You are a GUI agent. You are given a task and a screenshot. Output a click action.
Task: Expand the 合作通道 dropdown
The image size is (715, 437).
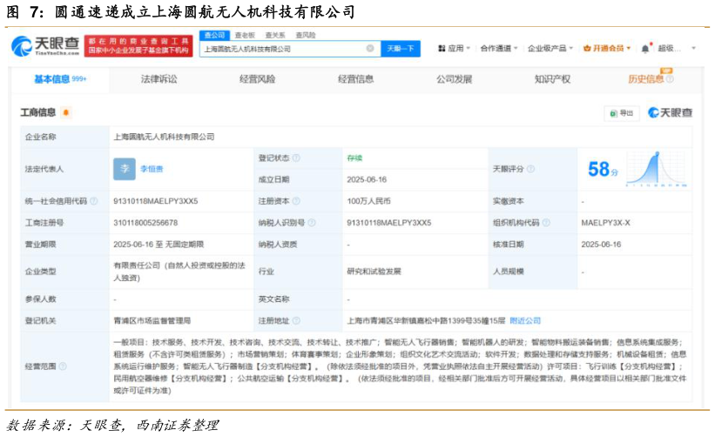(x=499, y=48)
